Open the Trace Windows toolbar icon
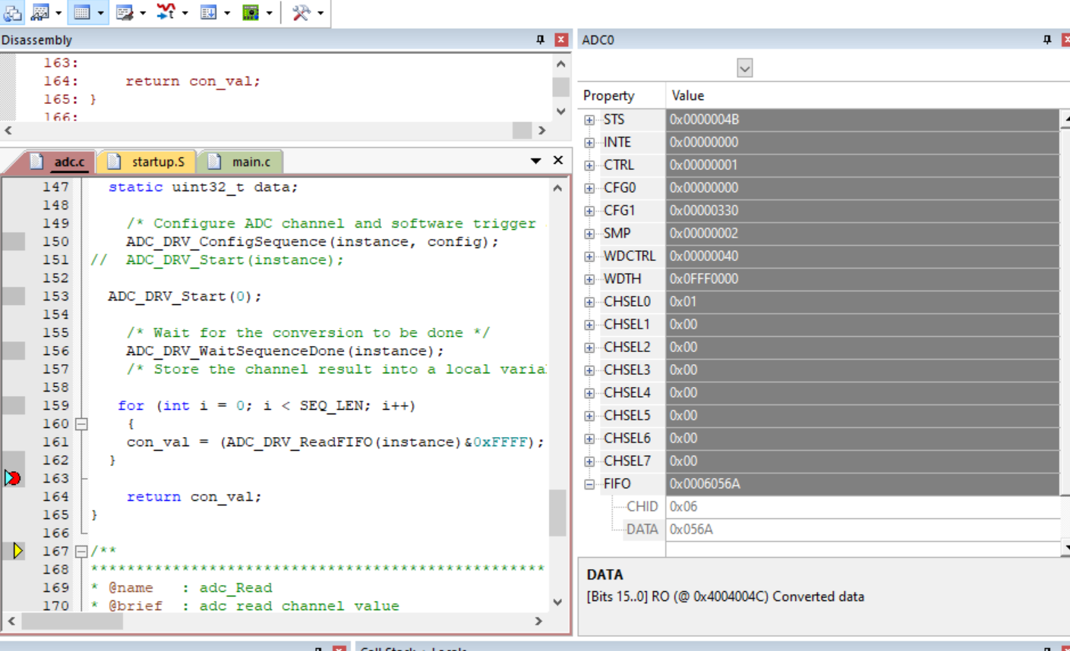 208,12
